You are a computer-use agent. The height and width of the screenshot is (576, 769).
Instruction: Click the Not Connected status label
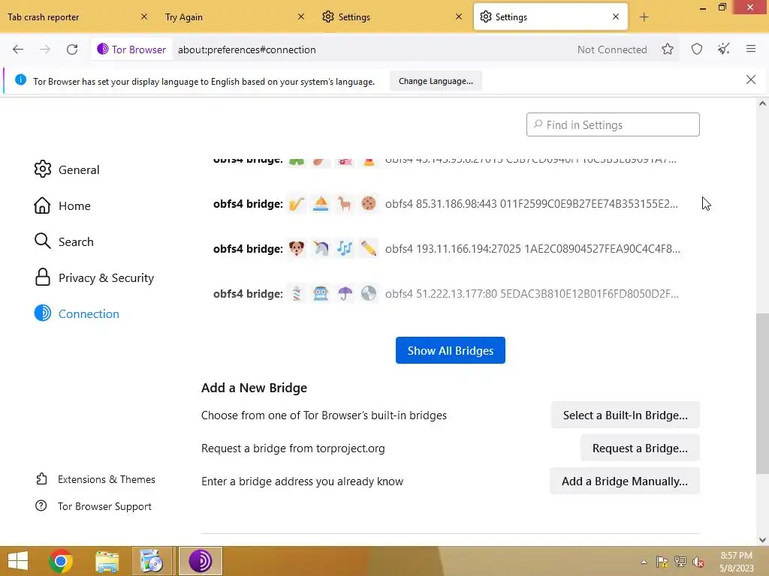click(x=612, y=49)
